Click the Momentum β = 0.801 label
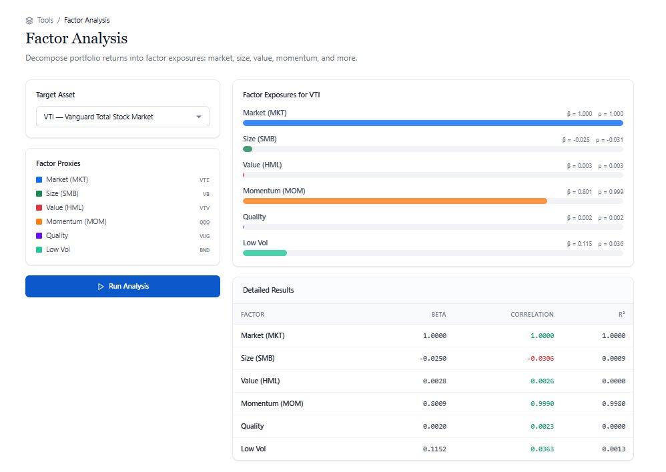Image resolution: width=666 pixels, height=472 pixels. pos(579,192)
